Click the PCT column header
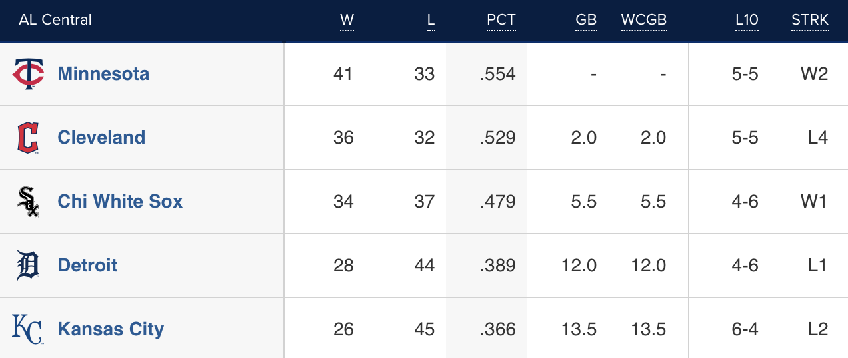 click(501, 20)
